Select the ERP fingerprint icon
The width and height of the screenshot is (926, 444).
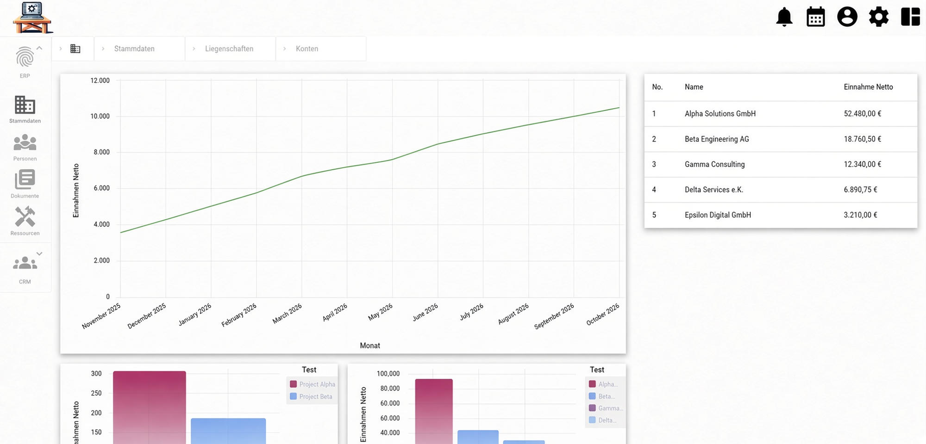click(x=25, y=57)
